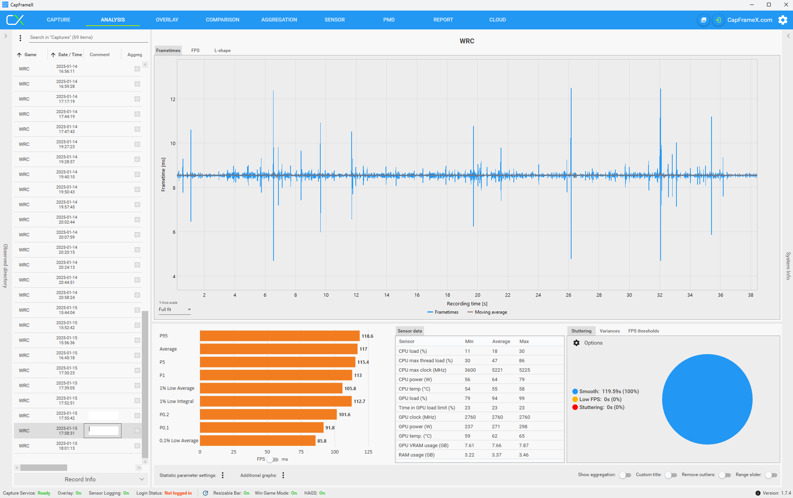This screenshot has width=793, height=498.
Task: Click the screenshot icon beside CapFrameX.com
Action: click(x=704, y=20)
